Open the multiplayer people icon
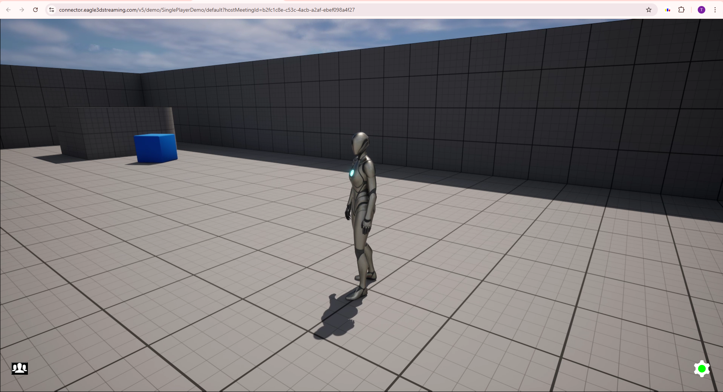The height and width of the screenshot is (392, 723). [x=20, y=368]
